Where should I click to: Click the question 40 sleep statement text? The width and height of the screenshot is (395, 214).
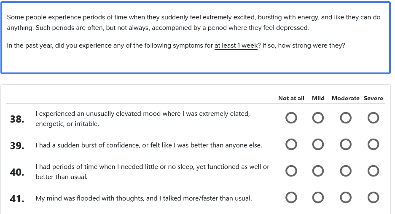tap(152, 172)
